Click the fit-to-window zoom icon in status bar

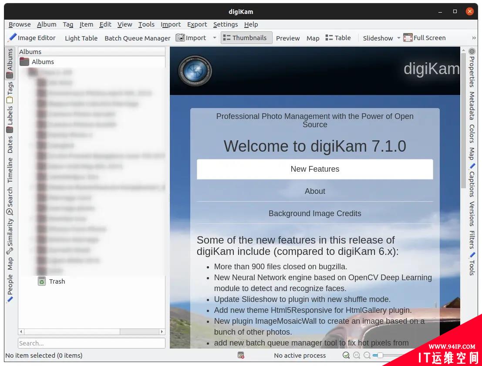coord(346,356)
